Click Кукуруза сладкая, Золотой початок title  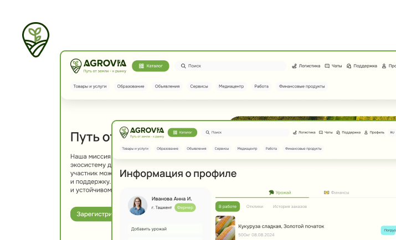click(281, 226)
